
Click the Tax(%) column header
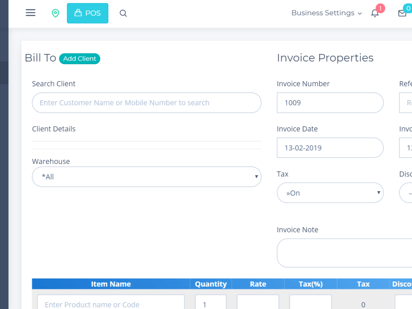point(311,284)
